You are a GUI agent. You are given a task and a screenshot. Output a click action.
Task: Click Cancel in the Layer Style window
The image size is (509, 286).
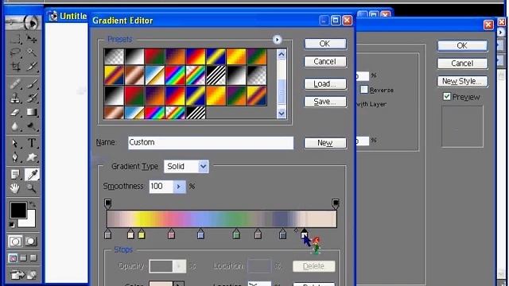point(462,64)
